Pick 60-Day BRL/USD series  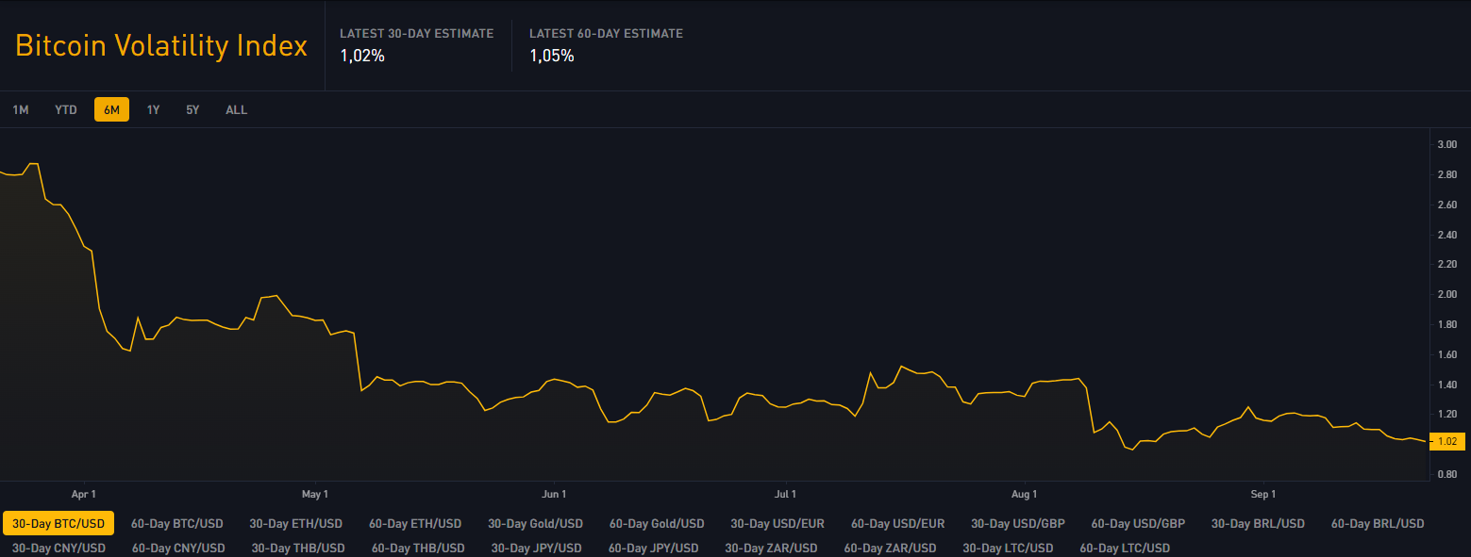click(1378, 523)
